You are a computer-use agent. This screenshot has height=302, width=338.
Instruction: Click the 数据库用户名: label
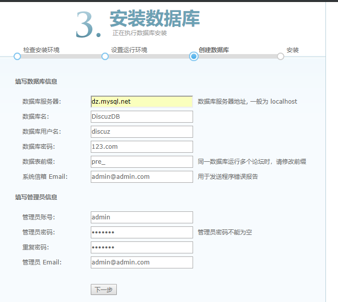42,132
